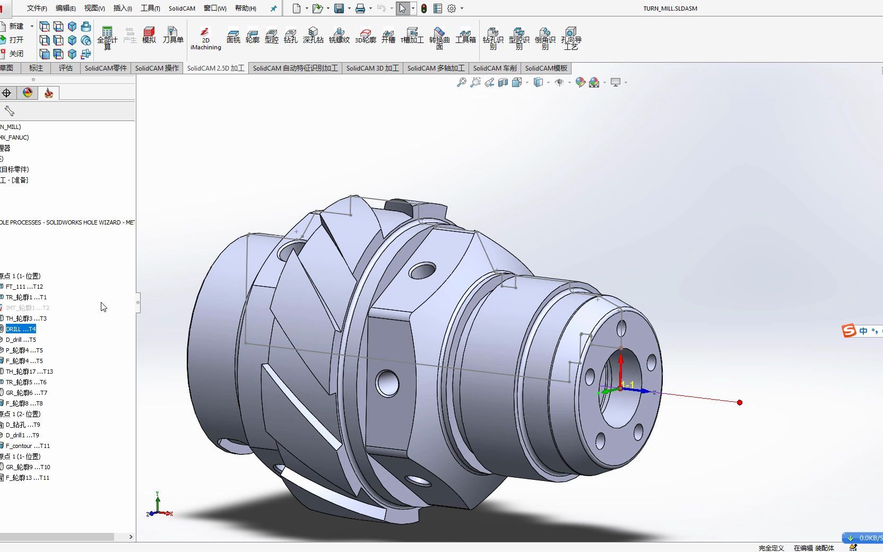Viewport: 883px width, 552px height.
Task: Run 钻孔识别 drill recognition
Action: pyautogui.click(x=493, y=38)
